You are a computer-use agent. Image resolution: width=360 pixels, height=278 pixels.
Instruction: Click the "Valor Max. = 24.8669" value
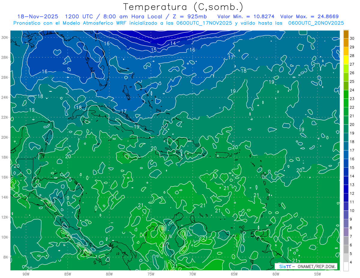click(309, 16)
